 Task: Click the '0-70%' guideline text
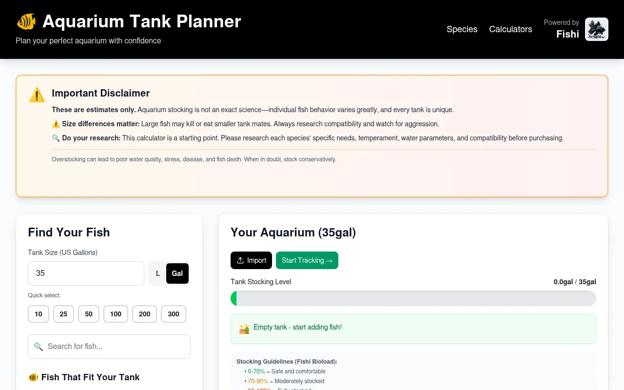[x=256, y=371]
